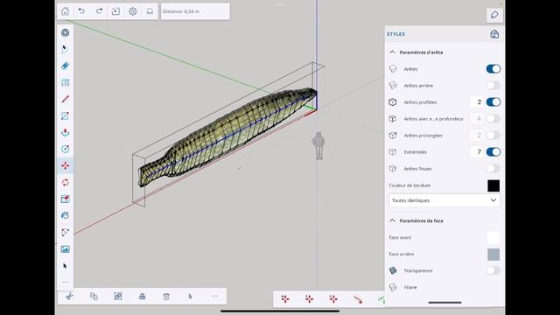Select the Orbit tool at top of toolbar

(65, 33)
